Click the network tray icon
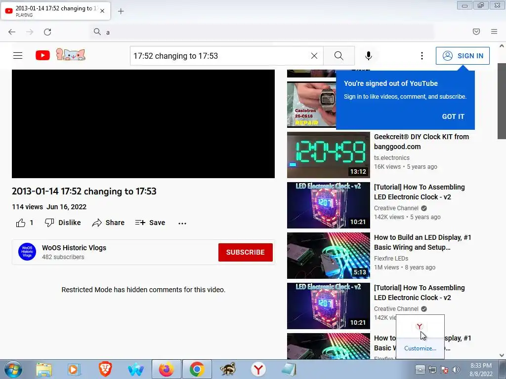This screenshot has height=379, width=506. (x=432, y=370)
